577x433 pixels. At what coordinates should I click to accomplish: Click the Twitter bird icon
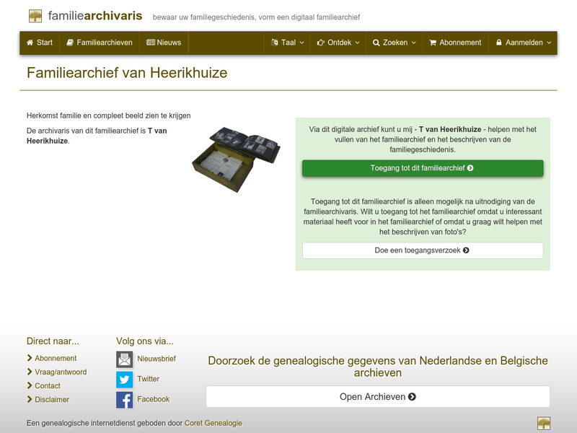pyautogui.click(x=125, y=378)
